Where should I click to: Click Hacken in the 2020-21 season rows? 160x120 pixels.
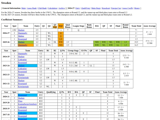pyautogui.click(x=21, y=98)
